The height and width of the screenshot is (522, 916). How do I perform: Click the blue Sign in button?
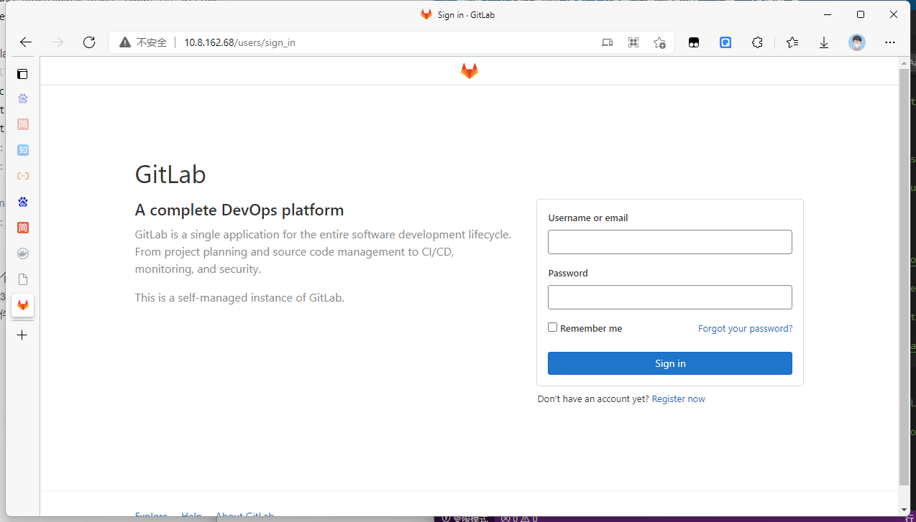[670, 363]
